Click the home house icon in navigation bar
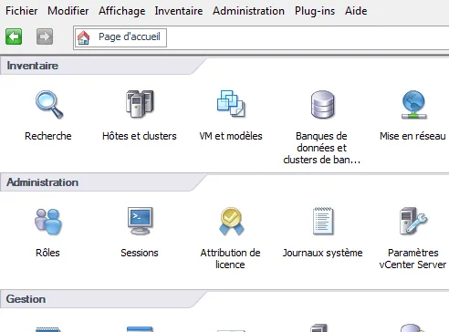449x332 pixels. (84, 37)
